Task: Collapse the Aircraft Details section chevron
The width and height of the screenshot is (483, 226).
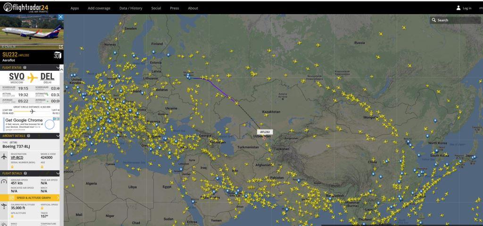Action: 58,136
